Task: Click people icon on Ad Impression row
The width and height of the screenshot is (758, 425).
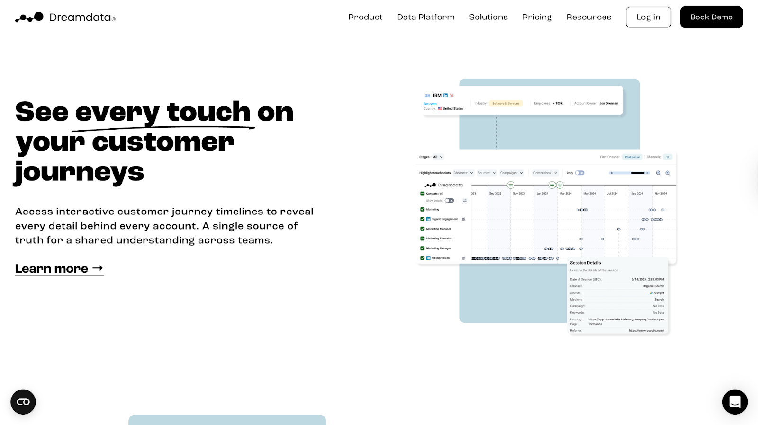Action: click(463, 258)
